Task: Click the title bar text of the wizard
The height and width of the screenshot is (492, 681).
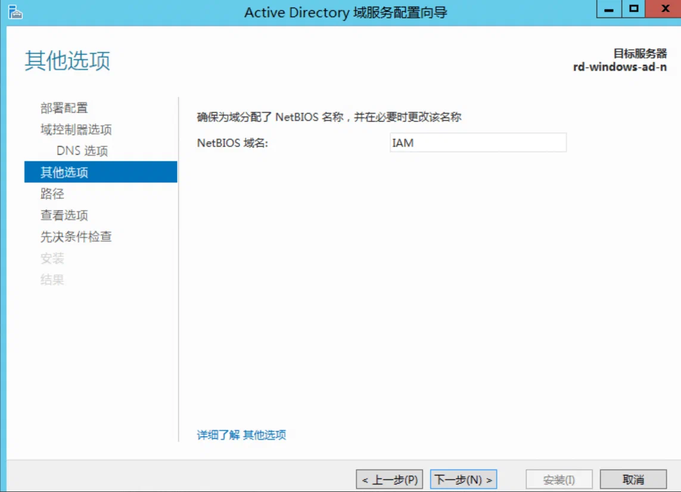Action: (x=346, y=12)
